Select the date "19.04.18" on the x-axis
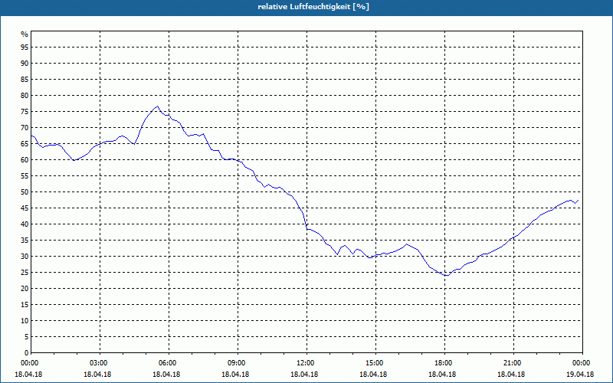613x383 pixels. tap(580, 375)
